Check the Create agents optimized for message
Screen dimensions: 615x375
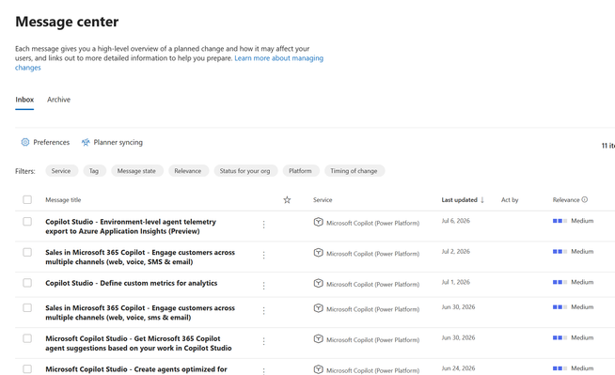(27, 368)
